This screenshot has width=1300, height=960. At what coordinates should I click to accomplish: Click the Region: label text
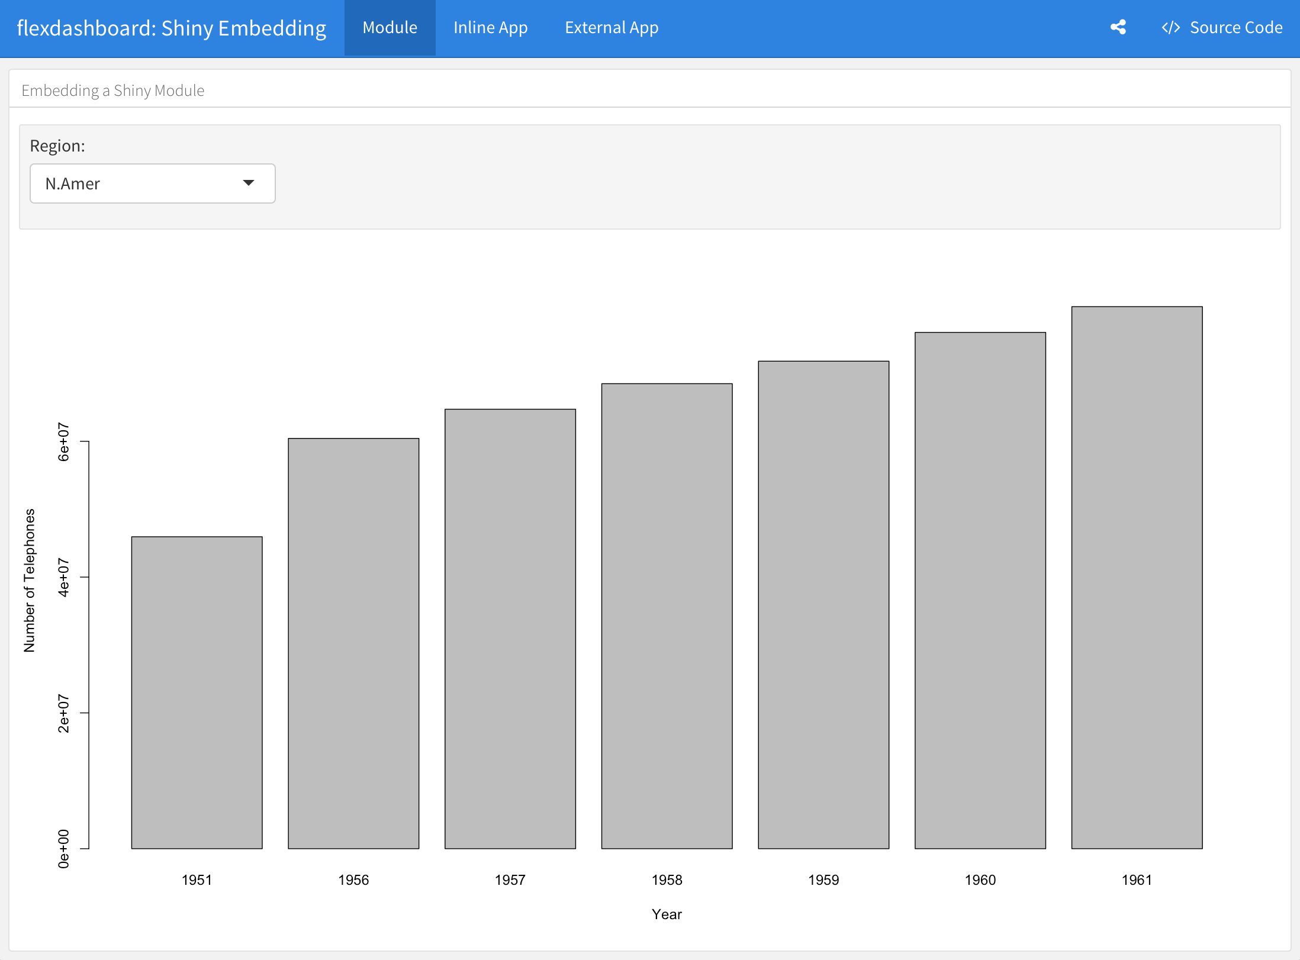(x=57, y=146)
